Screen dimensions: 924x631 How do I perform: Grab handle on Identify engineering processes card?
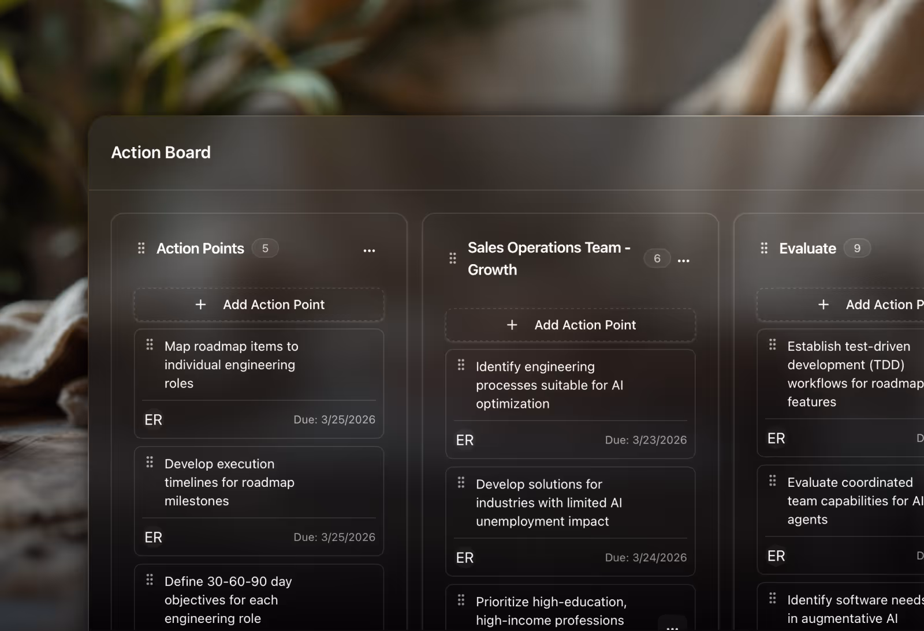tap(461, 365)
